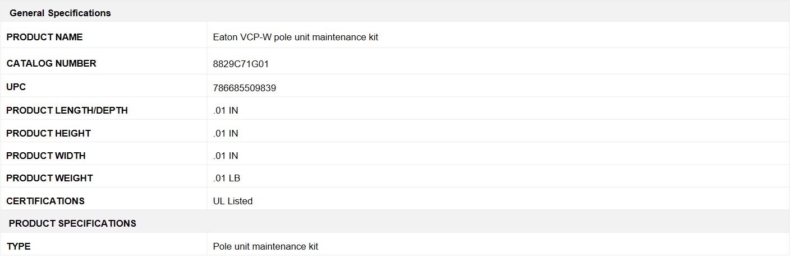Click the length/depth value .01 IN
The height and width of the screenshot is (258, 790).
coord(226,110)
